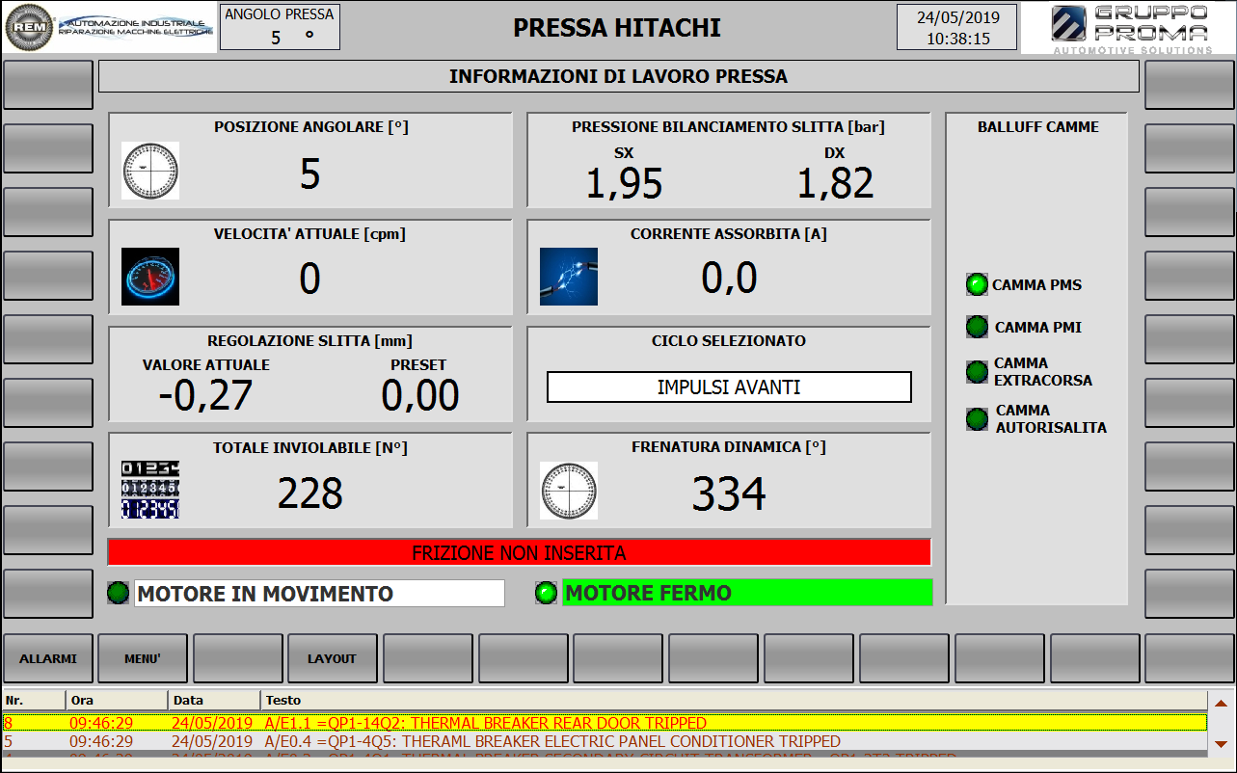Image resolution: width=1237 pixels, height=773 pixels.
Task: Click the Valore Attuale reading -0,27
Action: [205, 395]
